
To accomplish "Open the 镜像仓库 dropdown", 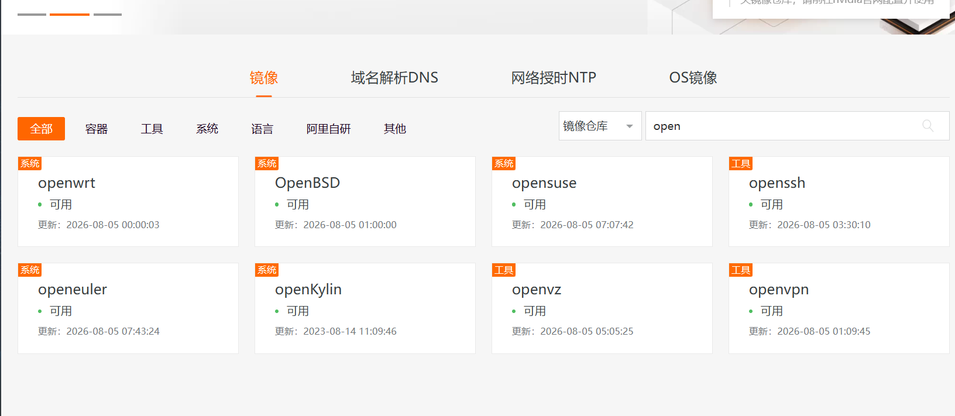I will pyautogui.click(x=600, y=126).
